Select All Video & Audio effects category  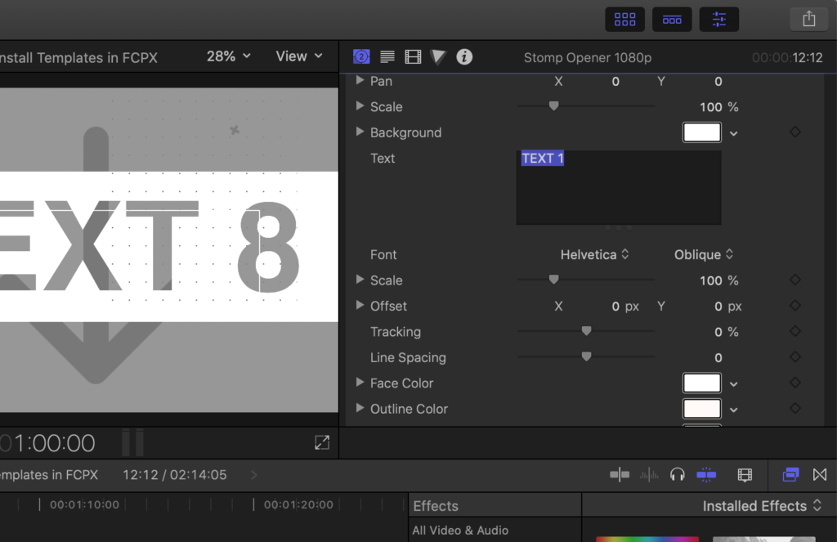(x=460, y=531)
